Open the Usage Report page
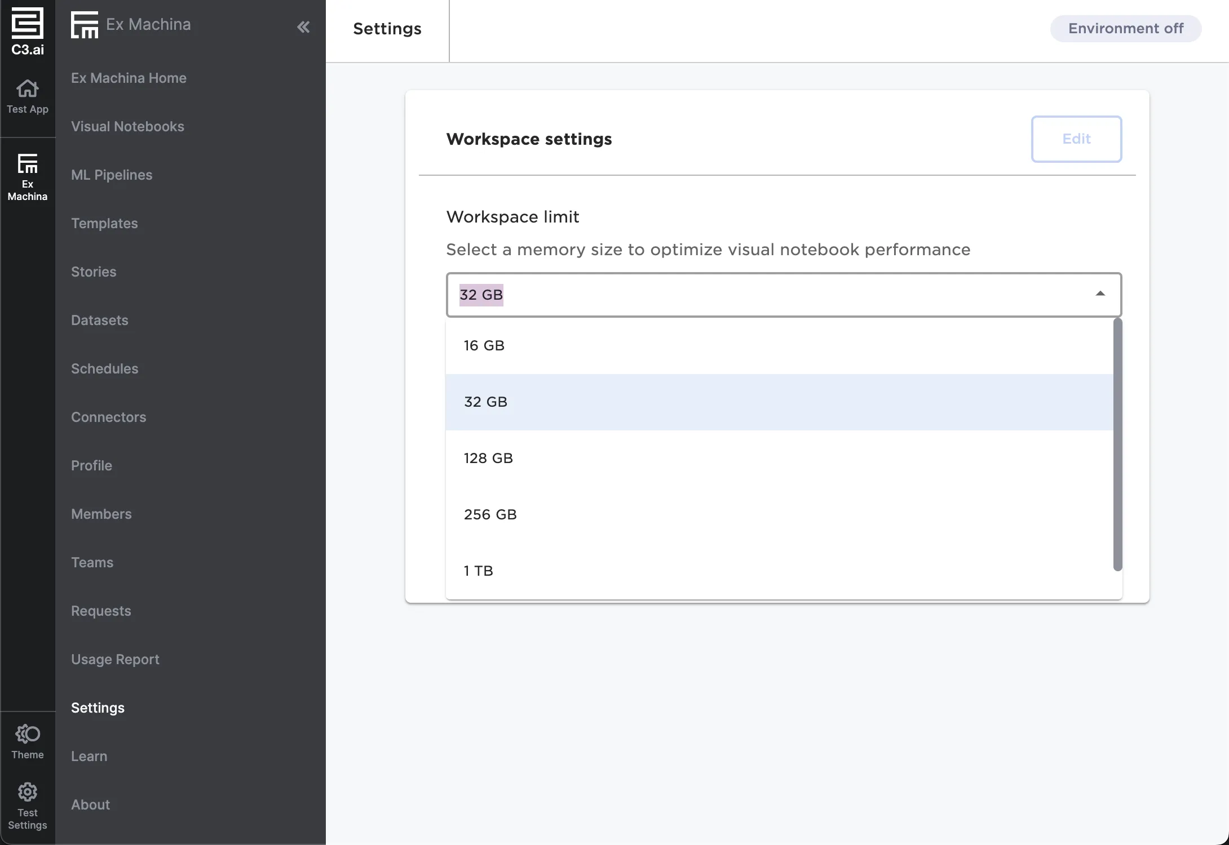Image resolution: width=1229 pixels, height=845 pixels. tap(115, 659)
